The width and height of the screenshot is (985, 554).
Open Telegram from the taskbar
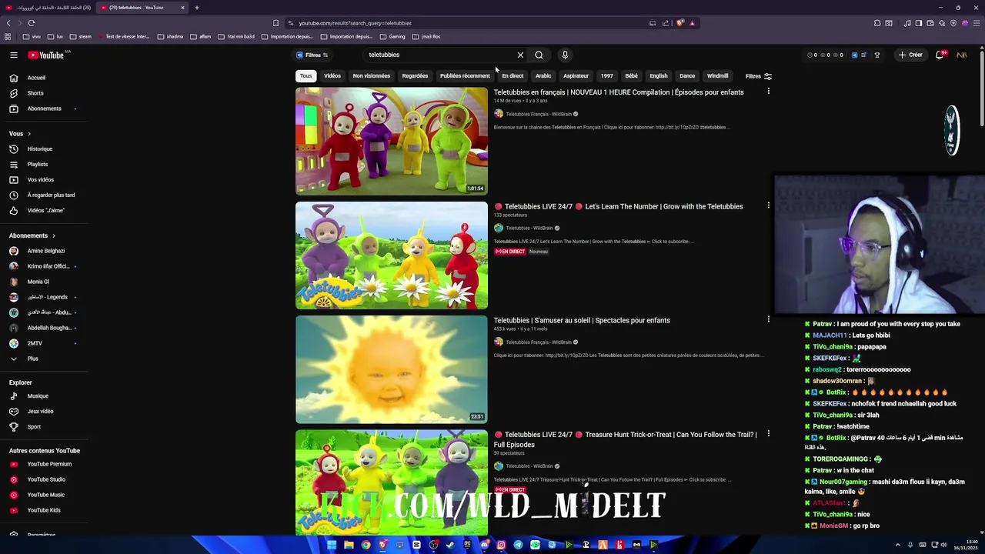[x=518, y=545]
